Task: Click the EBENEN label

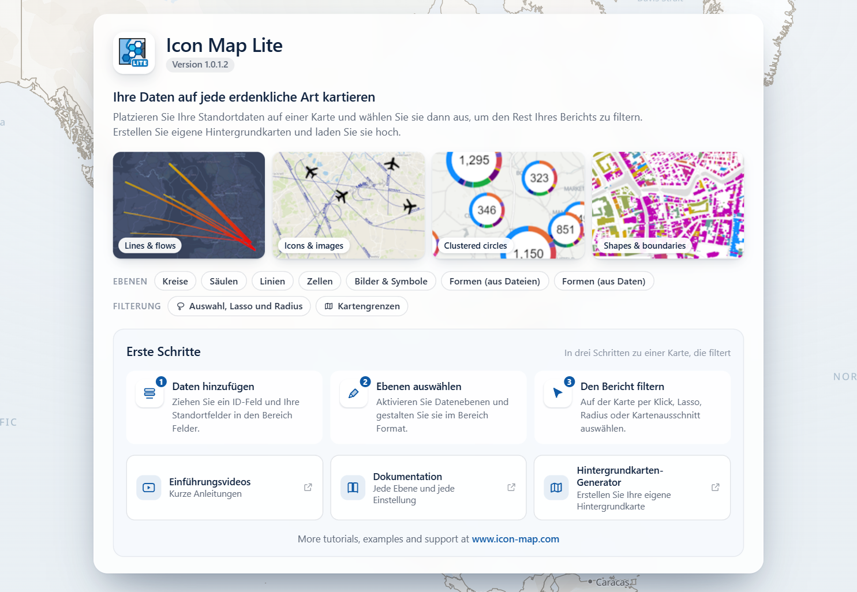Action: click(x=130, y=282)
